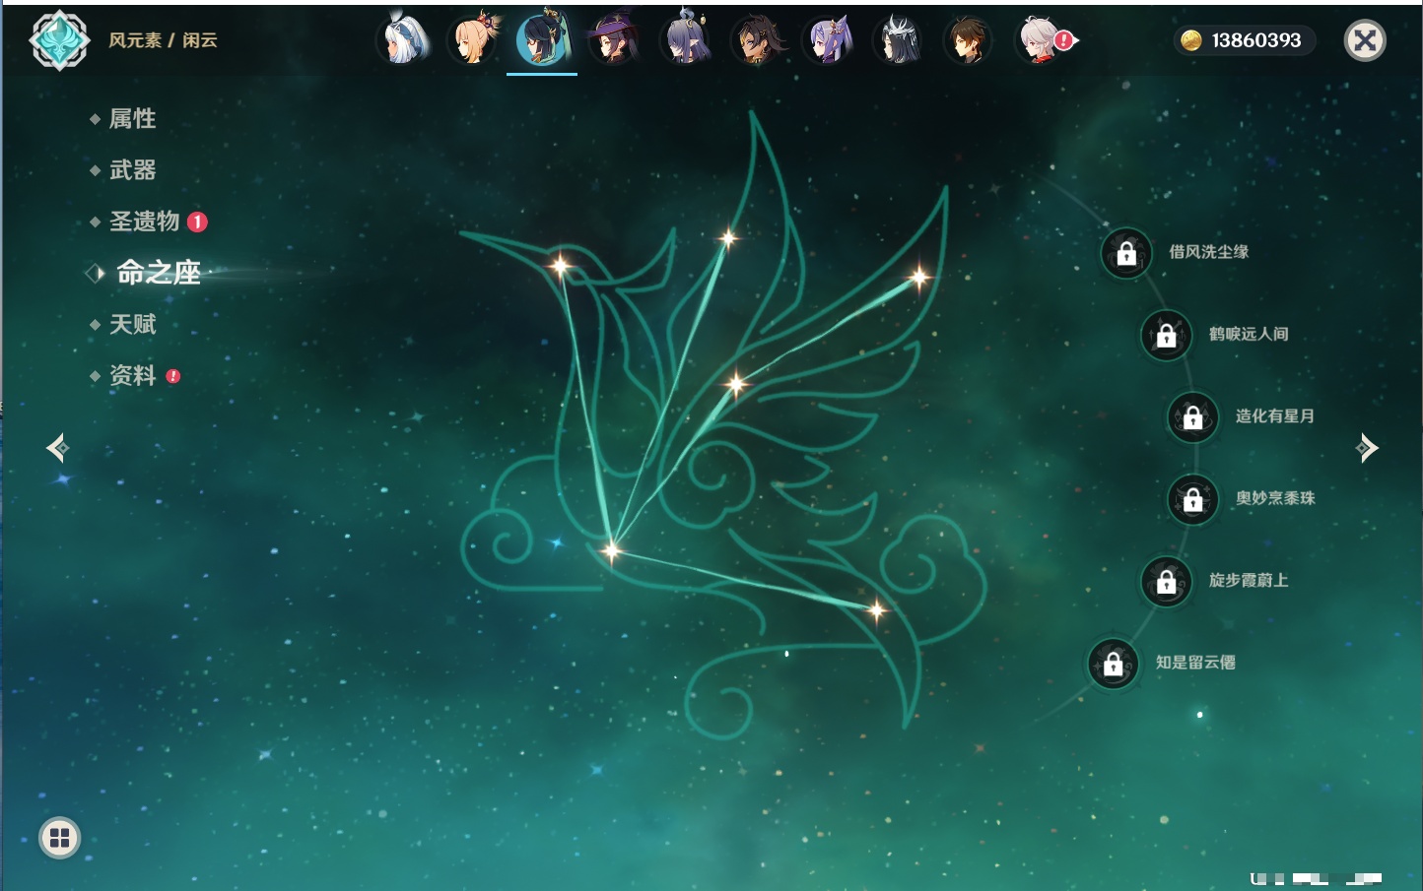Open locked constellation 鹤唳远人间
Image resolution: width=1423 pixels, height=891 pixels.
[x=1167, y=335]
